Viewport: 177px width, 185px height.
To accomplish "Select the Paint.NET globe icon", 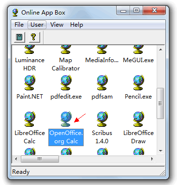I will [29, 83].
